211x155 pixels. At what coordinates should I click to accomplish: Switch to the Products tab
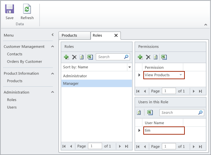[75, 35]
